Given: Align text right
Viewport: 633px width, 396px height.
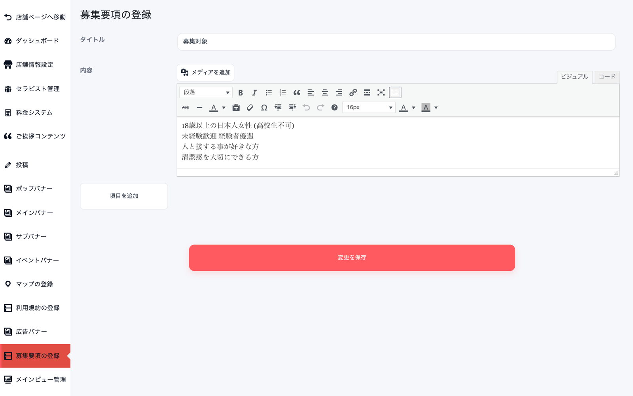Looking at the screenshot, I should point(339,93).
